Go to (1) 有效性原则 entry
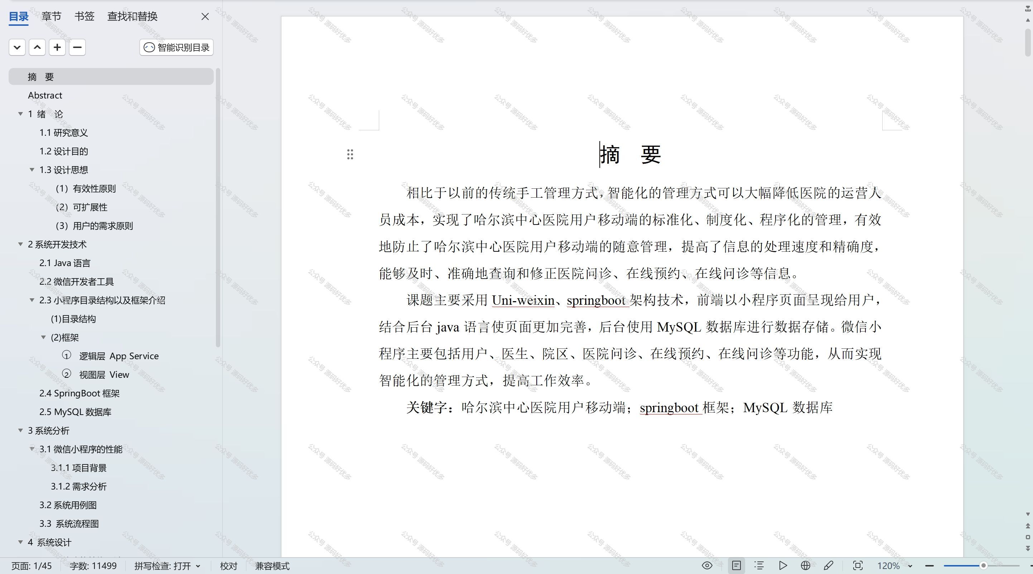The image size is (1033, 574). (x=86, y=188)
